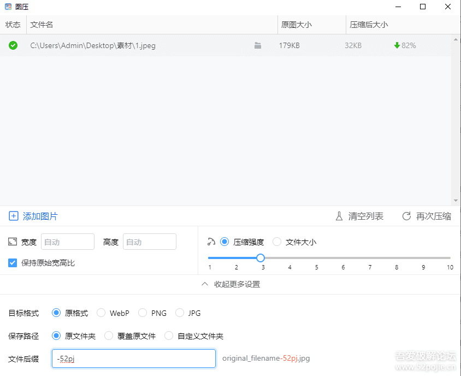The width and height of the screenshot is (461, 376).
Task: Click the resize dimensions icon beside 宽度
Action: point(13,242)
